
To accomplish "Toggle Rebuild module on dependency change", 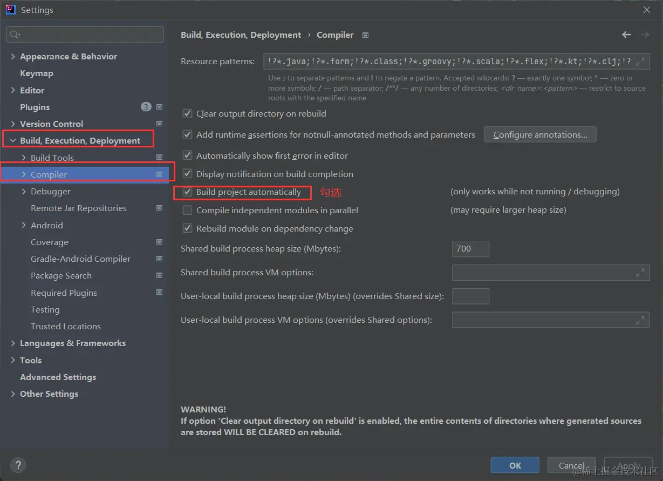I will pyautogui.click(x=187, y=228).
